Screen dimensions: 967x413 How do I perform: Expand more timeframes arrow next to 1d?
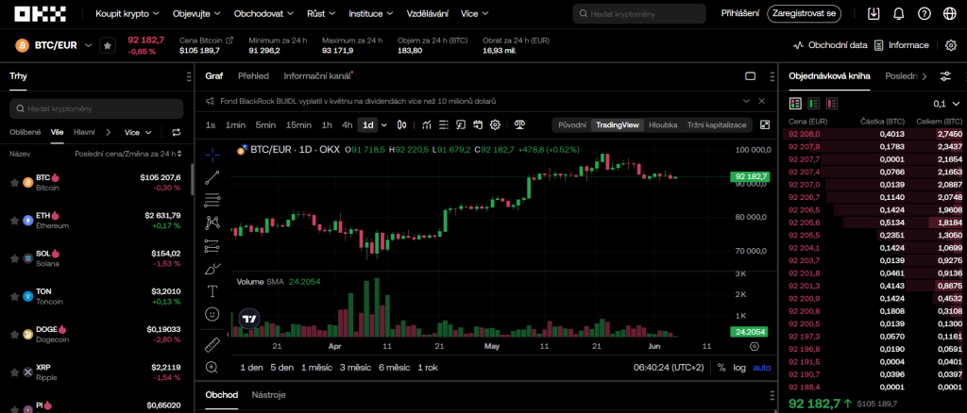click(x=384, y=125)
